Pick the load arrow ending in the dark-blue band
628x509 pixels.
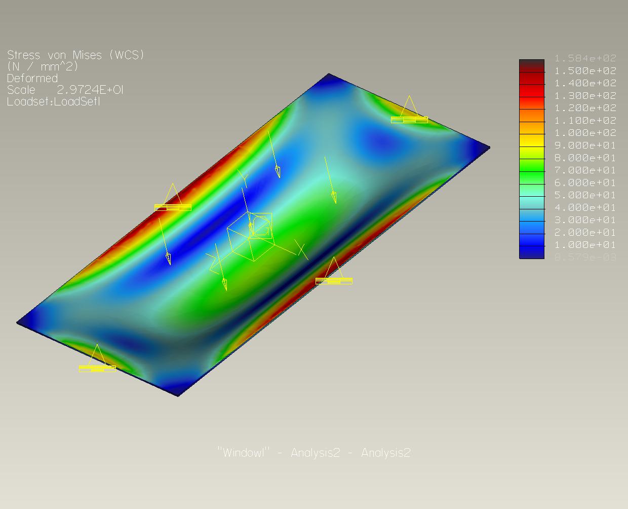click(164, 241)
